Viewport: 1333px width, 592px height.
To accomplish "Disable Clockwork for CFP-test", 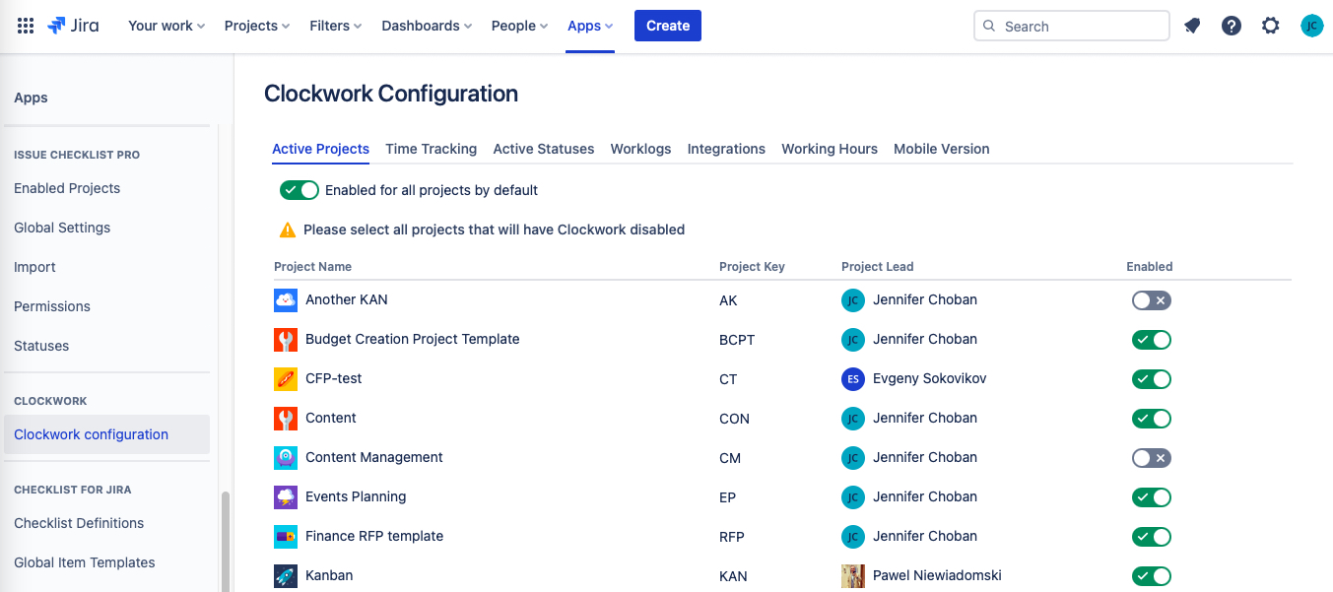I will (1152, 379).
